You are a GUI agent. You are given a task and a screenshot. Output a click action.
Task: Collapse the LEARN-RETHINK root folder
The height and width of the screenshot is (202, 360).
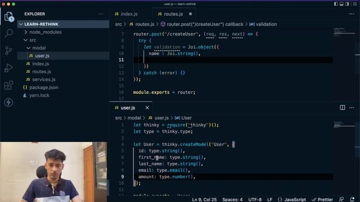pos(63,24)
